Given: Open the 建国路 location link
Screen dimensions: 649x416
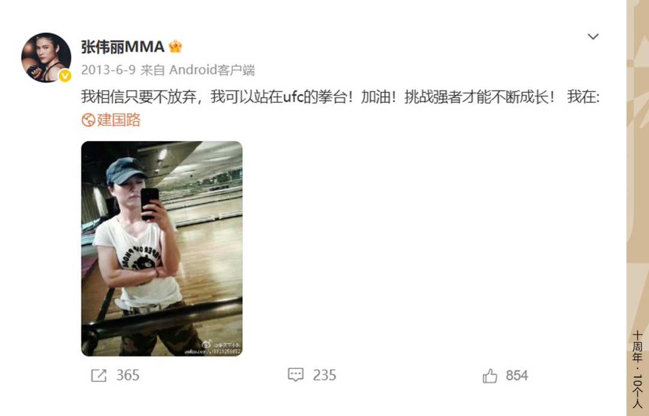Looking at the screenshot, I should [x=119, y=120].
